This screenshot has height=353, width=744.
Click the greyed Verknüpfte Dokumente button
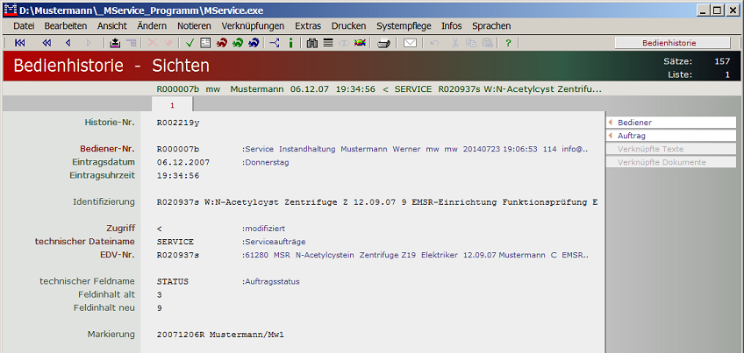[x=671, y=162]
